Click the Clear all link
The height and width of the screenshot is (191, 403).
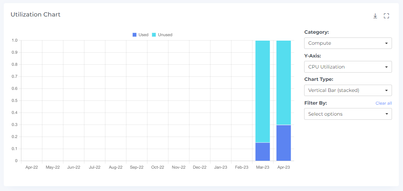click(x=383, y=103)
